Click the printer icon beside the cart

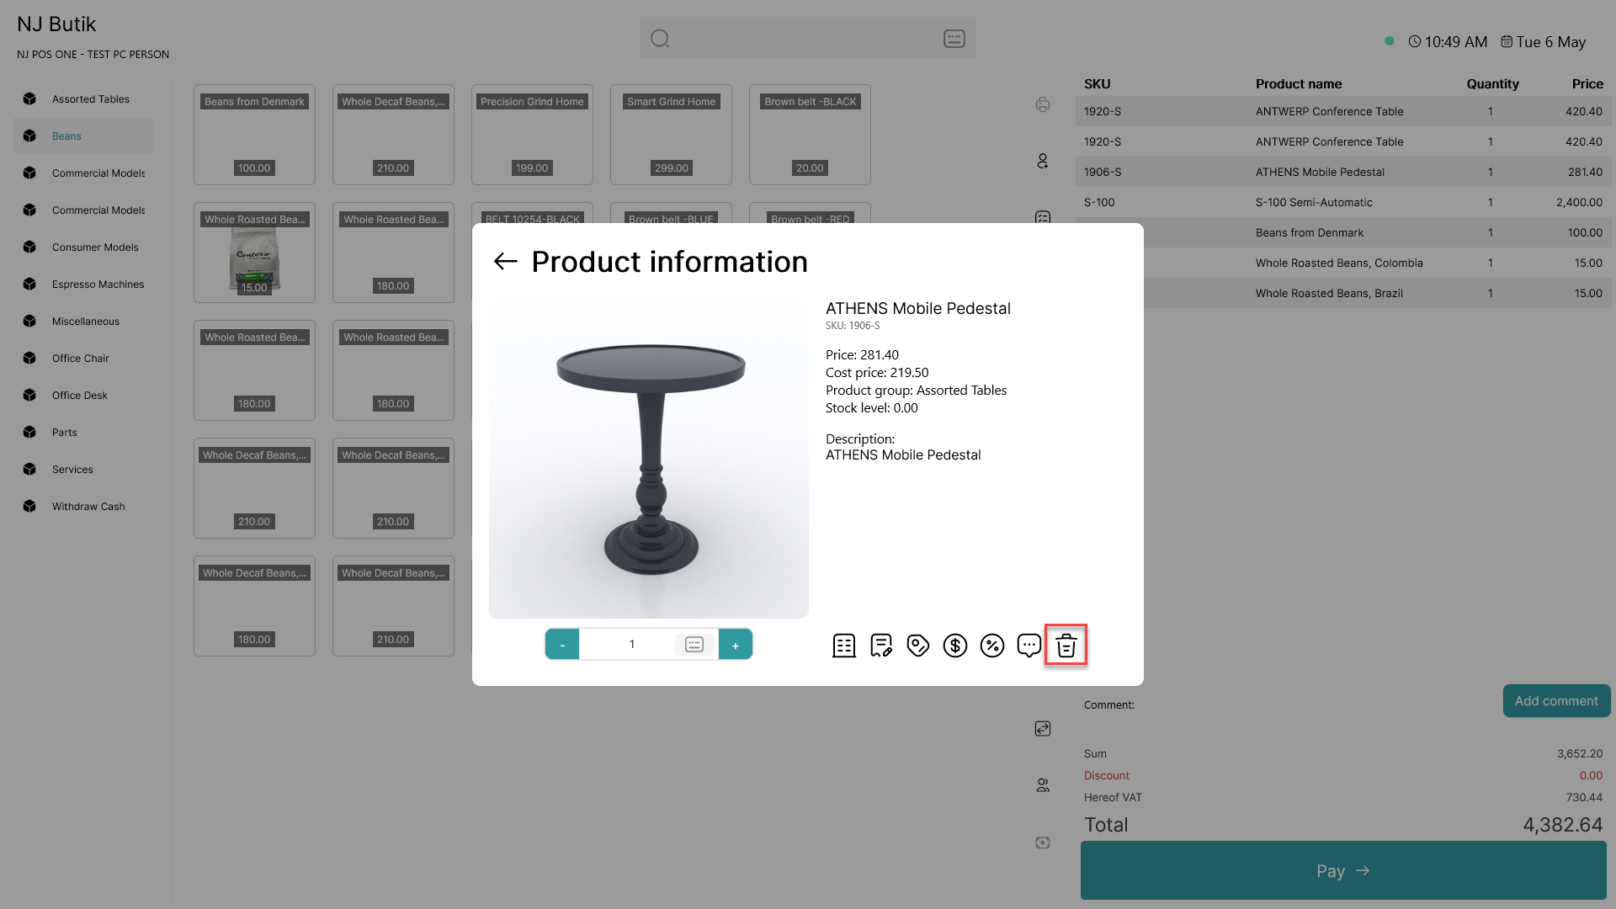coord(1043,104)
